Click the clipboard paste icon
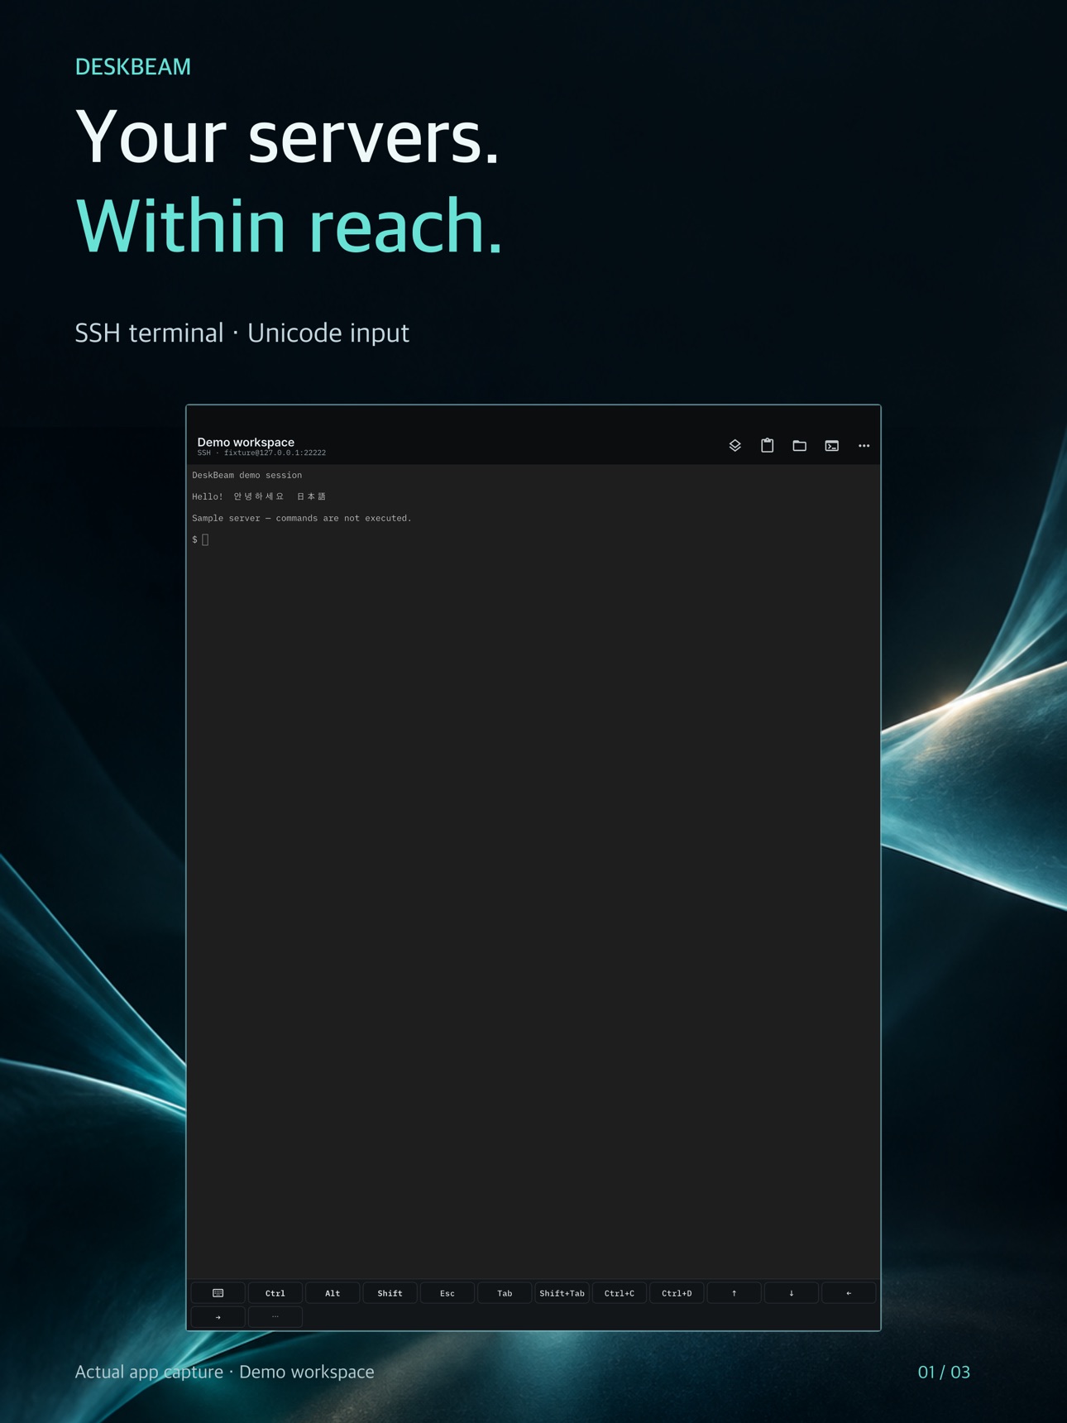Screen dimensions: 1067x1423 pyautogui.click(x=767, y=445)
